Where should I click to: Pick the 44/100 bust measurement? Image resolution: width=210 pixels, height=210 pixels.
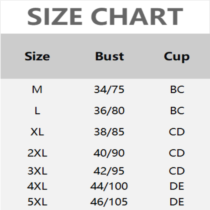coord(109,186)
